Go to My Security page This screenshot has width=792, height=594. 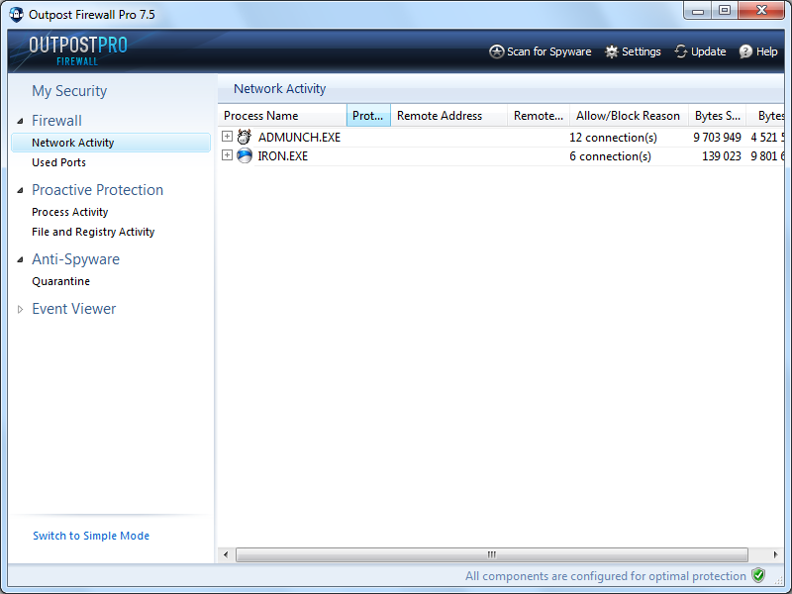click(69, 91)
